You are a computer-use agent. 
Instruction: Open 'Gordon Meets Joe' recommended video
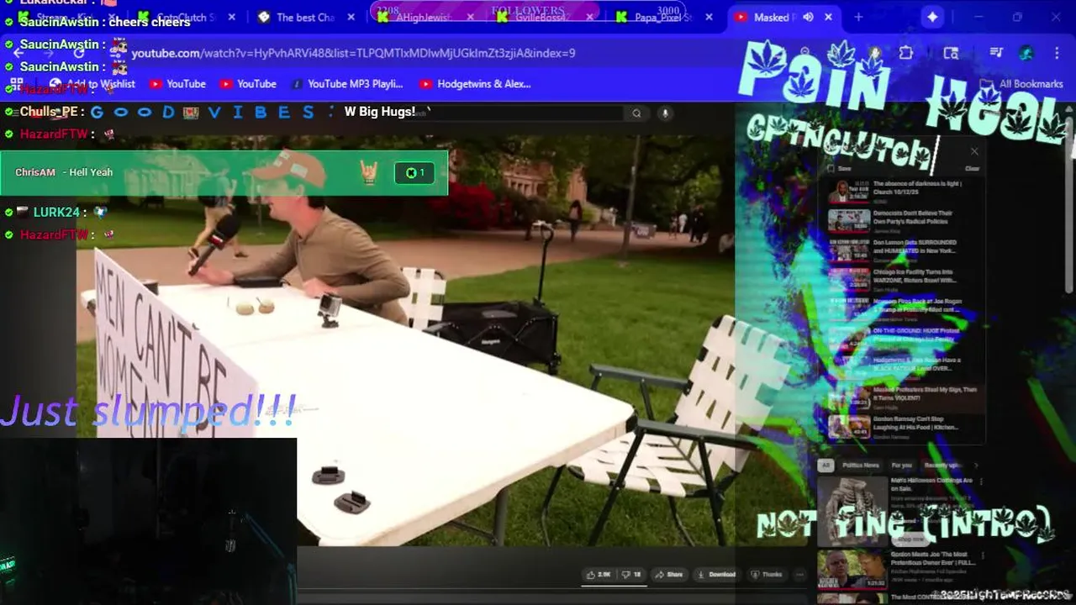899,570
